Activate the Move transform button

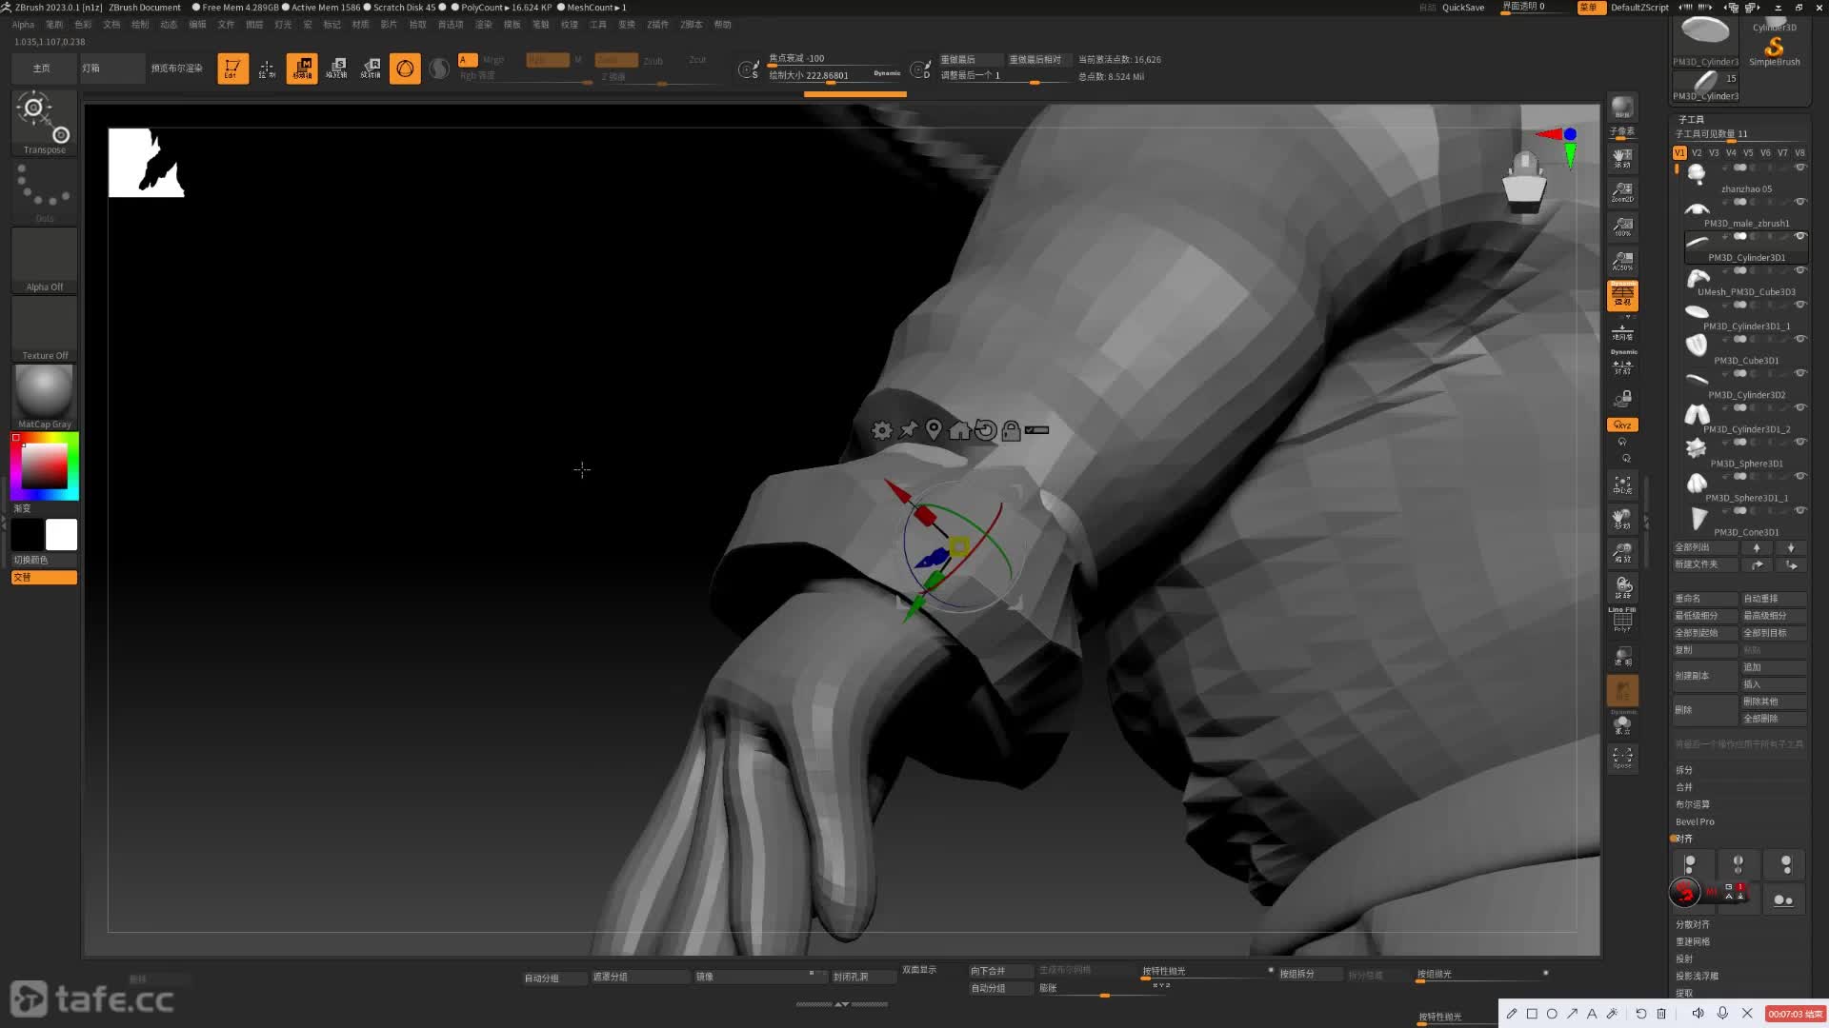point(302,69)
